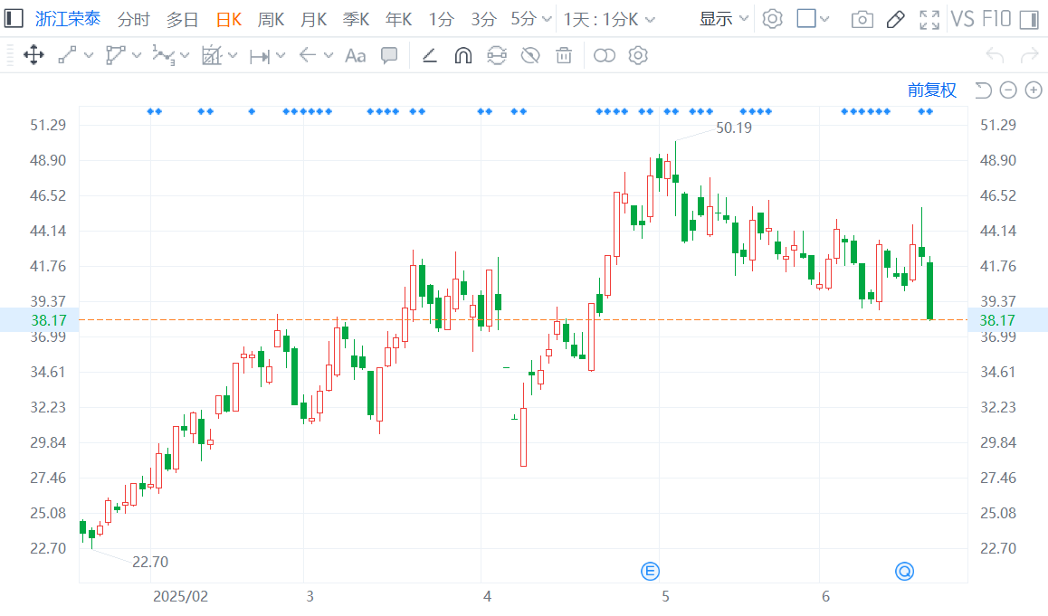
Task: Switch to 分时 intraday tab
Action: coord(134,19)
